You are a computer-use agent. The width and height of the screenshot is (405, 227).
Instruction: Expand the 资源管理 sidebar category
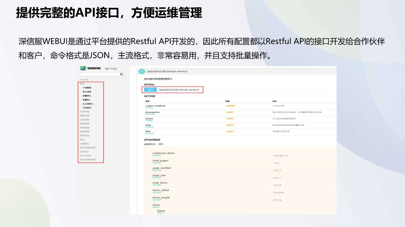coord(85,124)
